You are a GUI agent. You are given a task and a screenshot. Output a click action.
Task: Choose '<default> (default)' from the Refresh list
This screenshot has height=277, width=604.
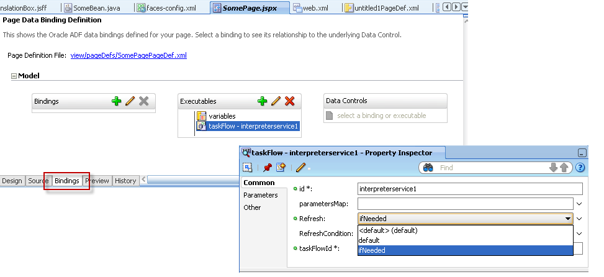(x=466, y=230)
